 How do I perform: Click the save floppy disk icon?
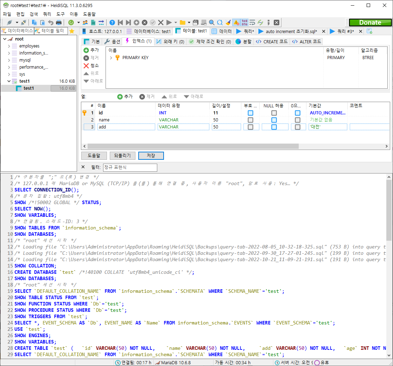click(196, 23)
